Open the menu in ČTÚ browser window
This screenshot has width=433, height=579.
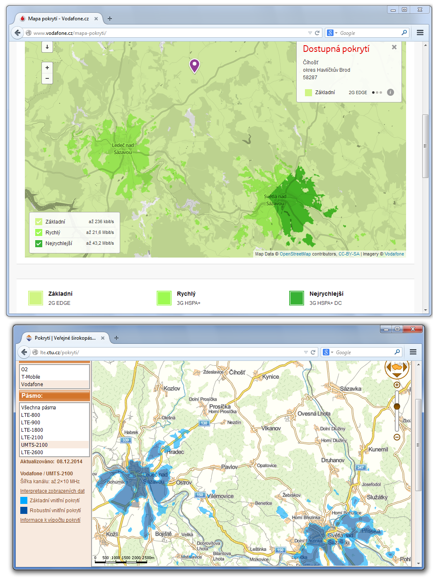[413, 352]
